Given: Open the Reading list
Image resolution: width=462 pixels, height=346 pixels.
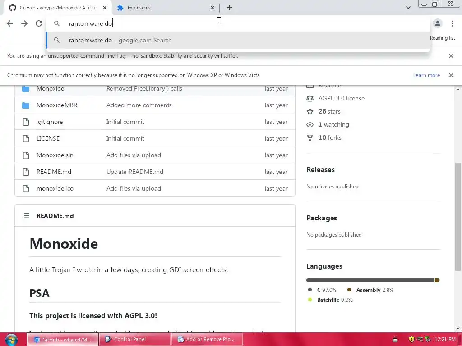Looking at the screenshot, I should pos(442,38).
